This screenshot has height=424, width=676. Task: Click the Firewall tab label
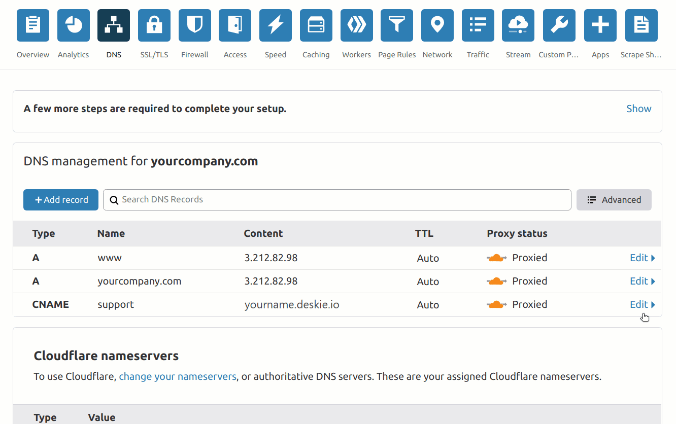click(x=195, y=55)
